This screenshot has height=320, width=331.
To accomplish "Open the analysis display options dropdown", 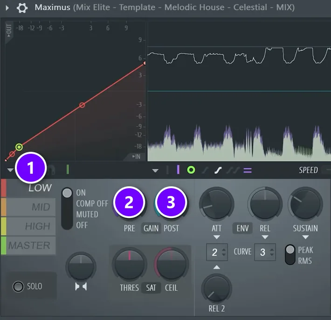I will point(155,170).
